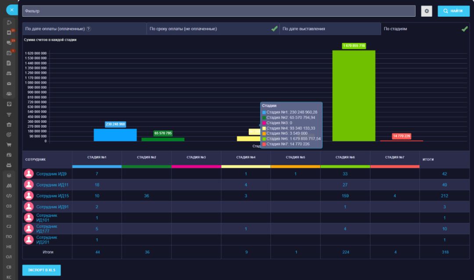Switch to По дате оплаты (оплаченные) tab
Image resolution: width=474 pixels, height=280 pixels.
pos(55,29)
